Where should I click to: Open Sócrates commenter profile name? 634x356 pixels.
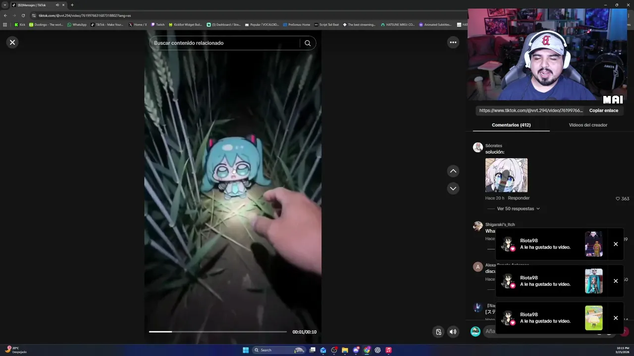point(493,146)
